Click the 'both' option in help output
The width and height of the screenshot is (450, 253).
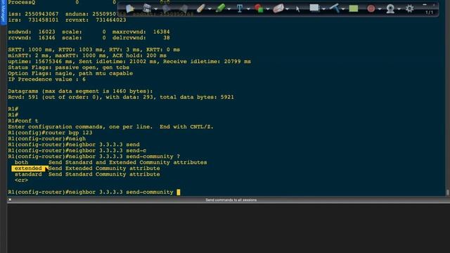[x=22, y=162]
